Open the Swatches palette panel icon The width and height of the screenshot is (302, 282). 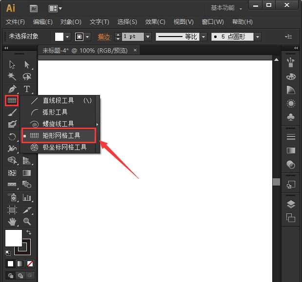pyautogui.click(x=291, y=76)
